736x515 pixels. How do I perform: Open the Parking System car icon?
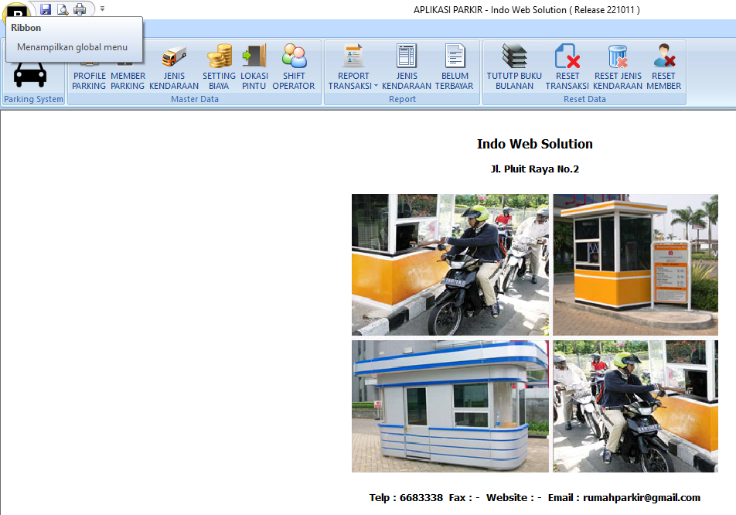click(31, 73)
